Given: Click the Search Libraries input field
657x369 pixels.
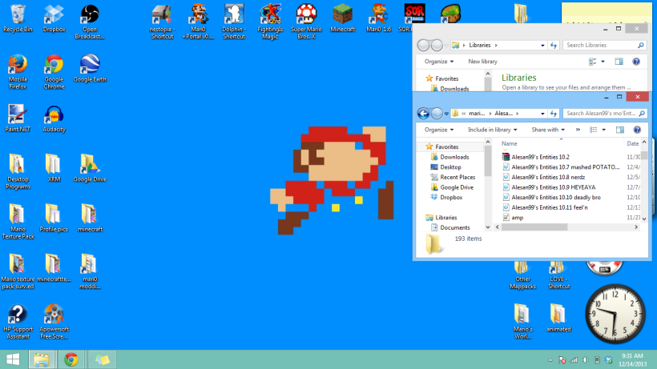Looking at the screenshot, I should (x=605, y=45).
